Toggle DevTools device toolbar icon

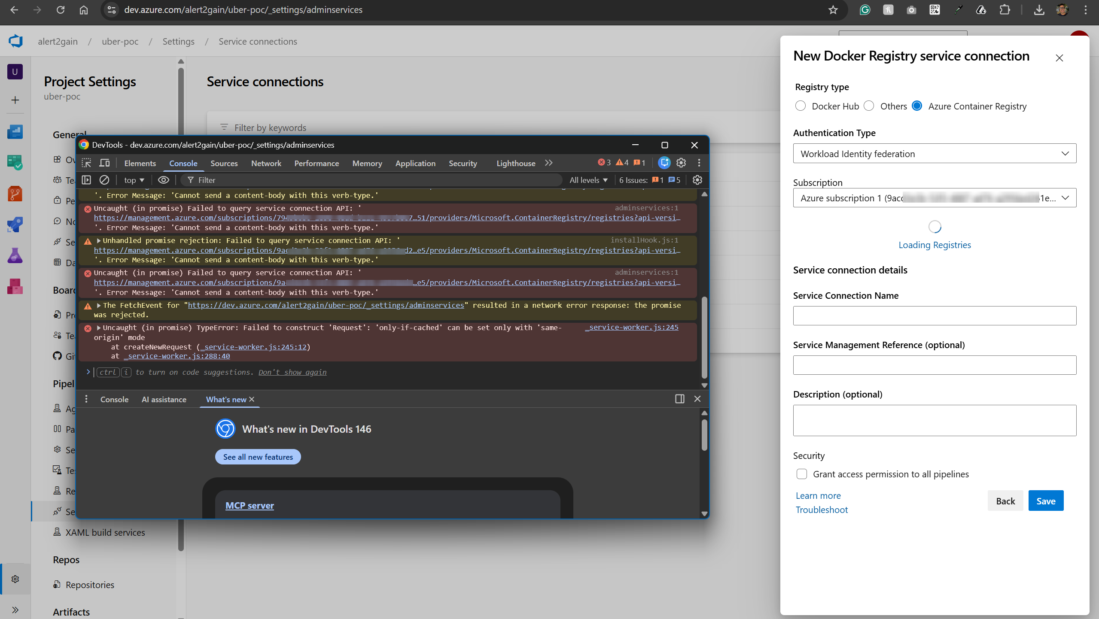point(104,163)
